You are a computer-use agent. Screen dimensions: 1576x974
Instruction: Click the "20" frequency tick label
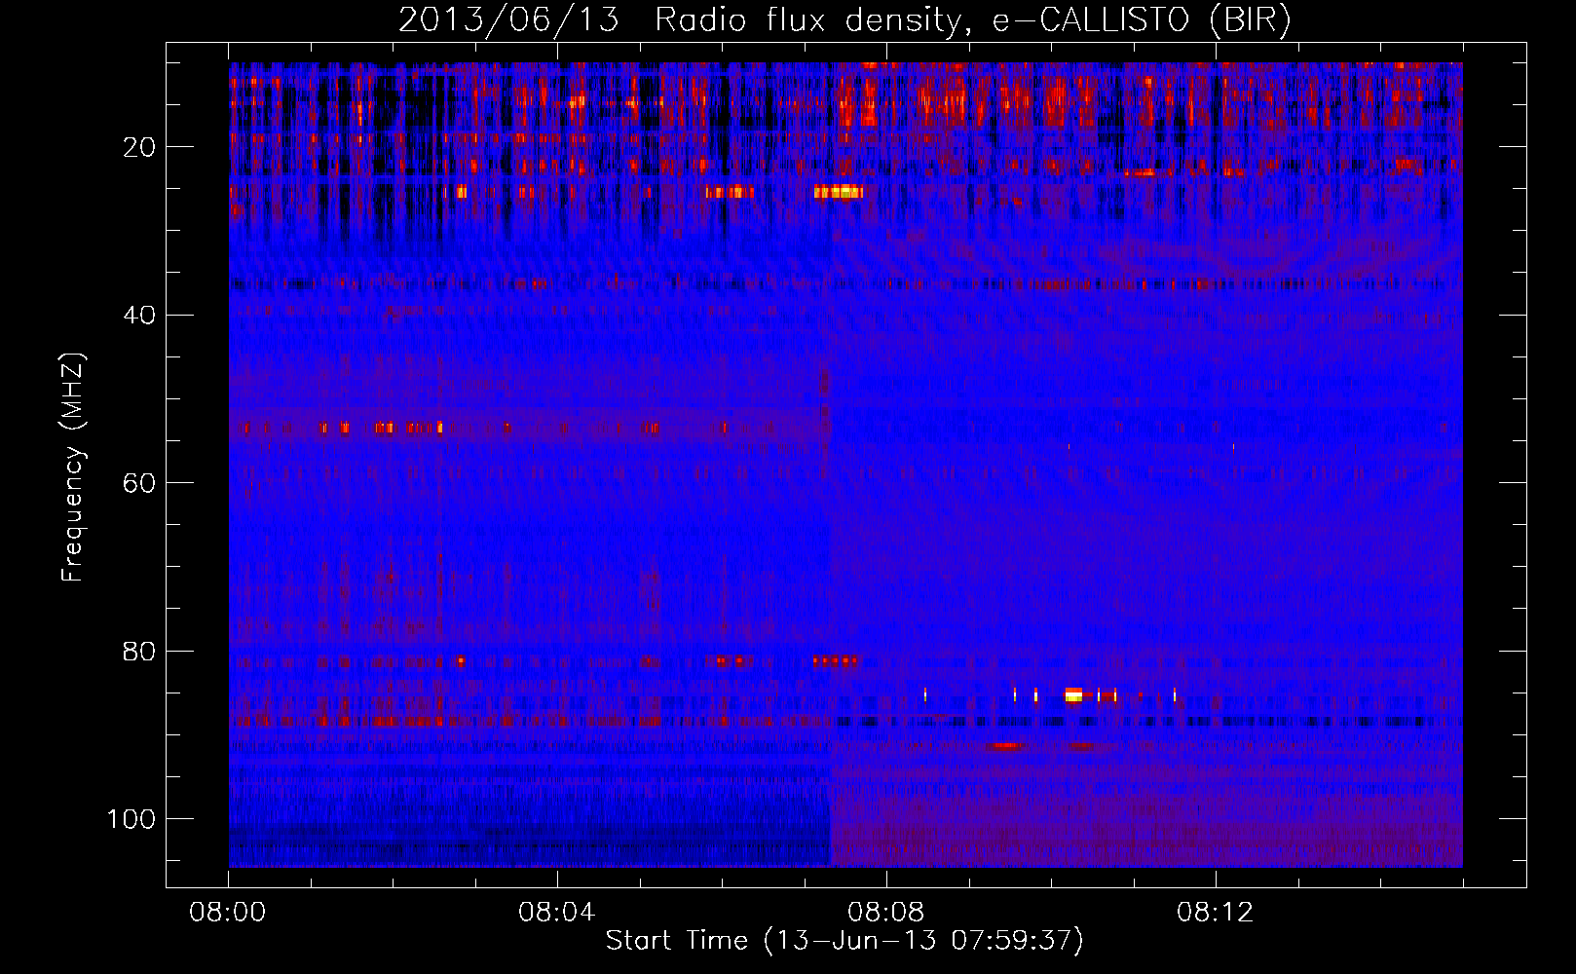coord(140,147)
